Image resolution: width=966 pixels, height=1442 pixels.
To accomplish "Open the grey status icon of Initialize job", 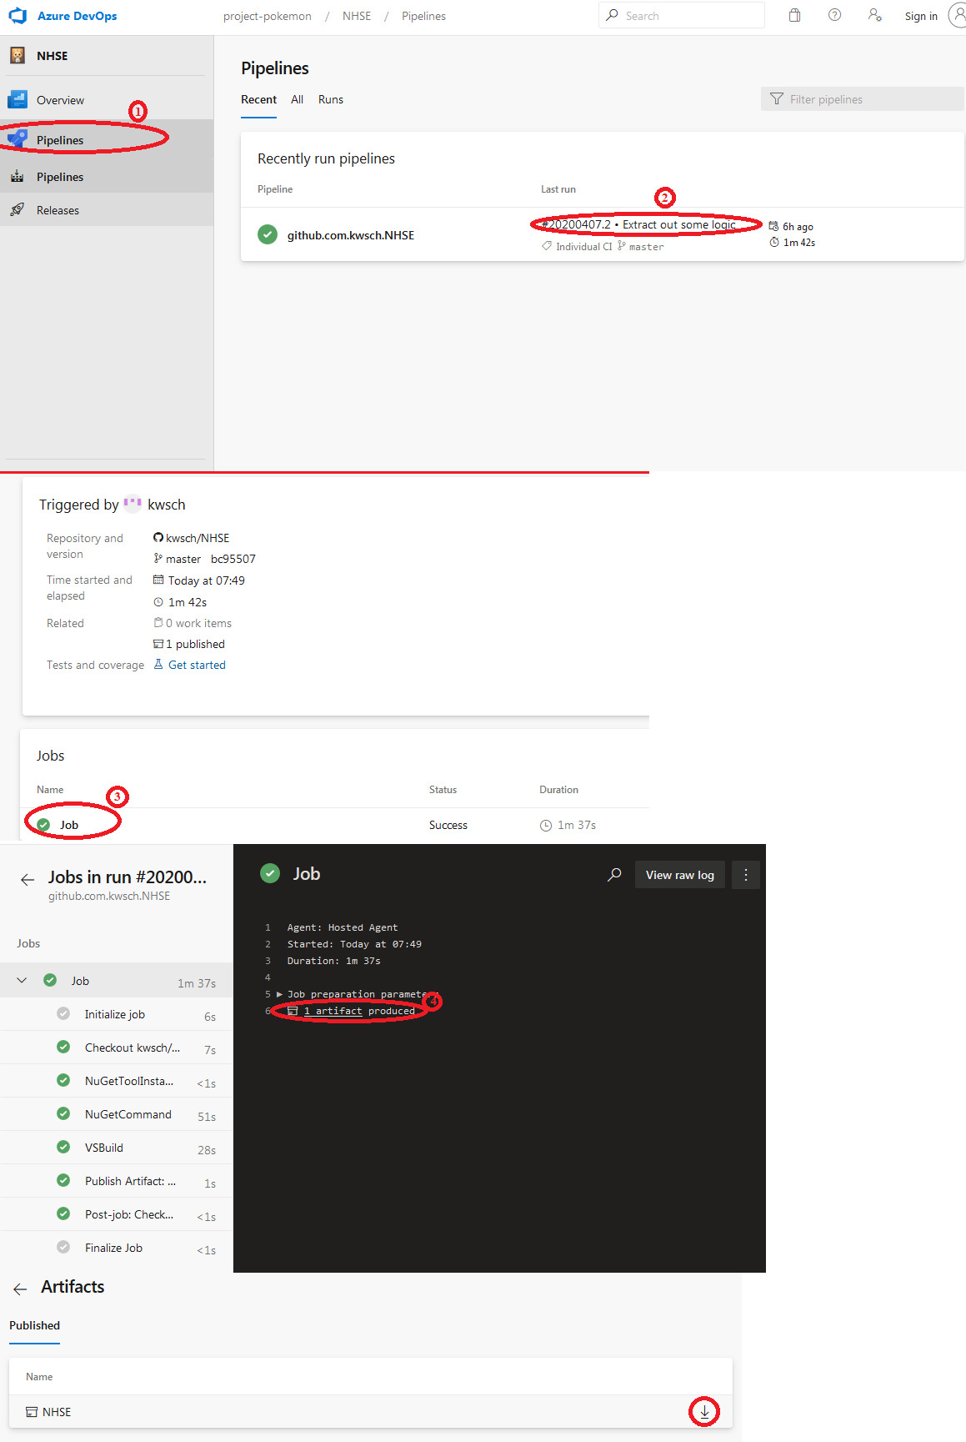I will point(63,1013).
